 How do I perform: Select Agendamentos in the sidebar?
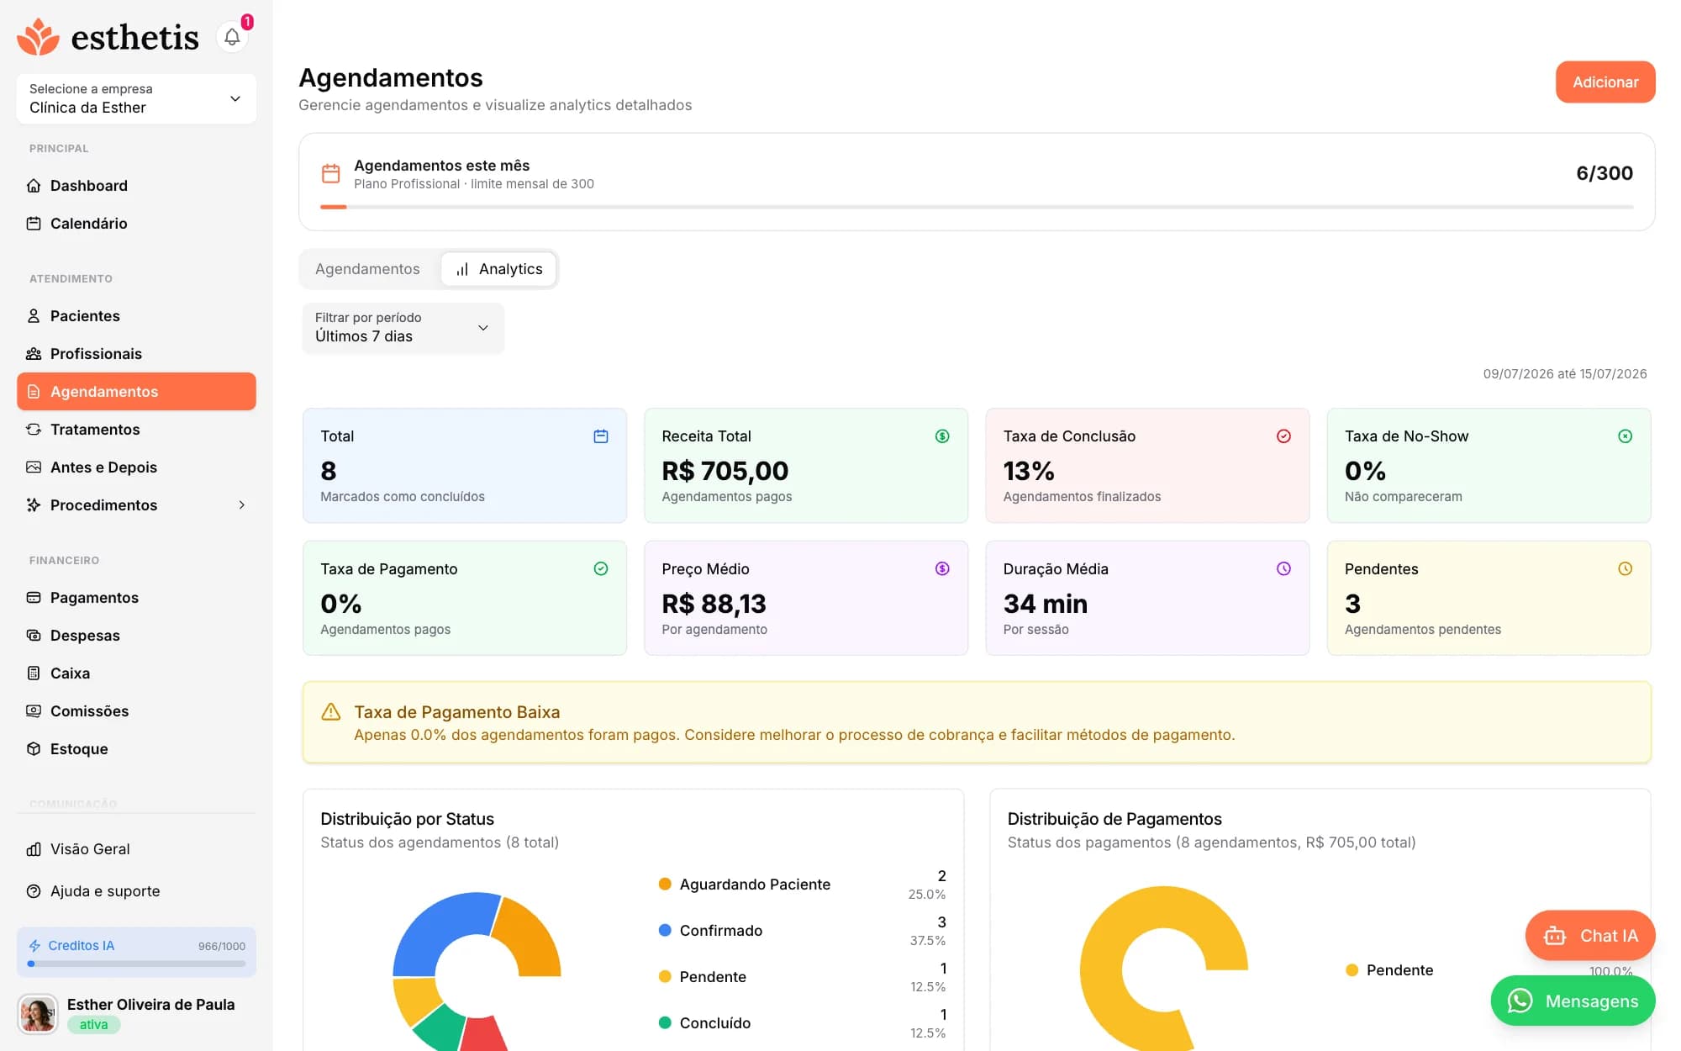tap(136, 392)
